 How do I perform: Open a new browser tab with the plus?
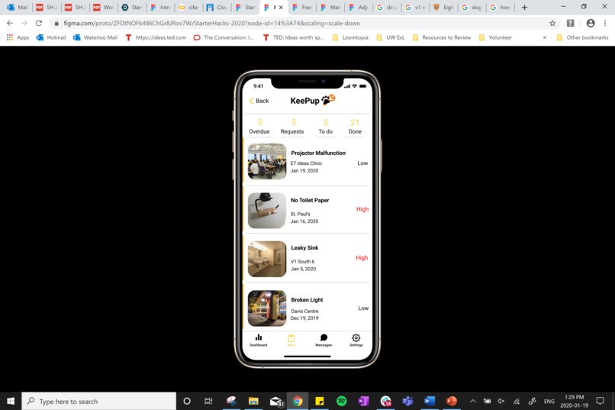(524, 7)
